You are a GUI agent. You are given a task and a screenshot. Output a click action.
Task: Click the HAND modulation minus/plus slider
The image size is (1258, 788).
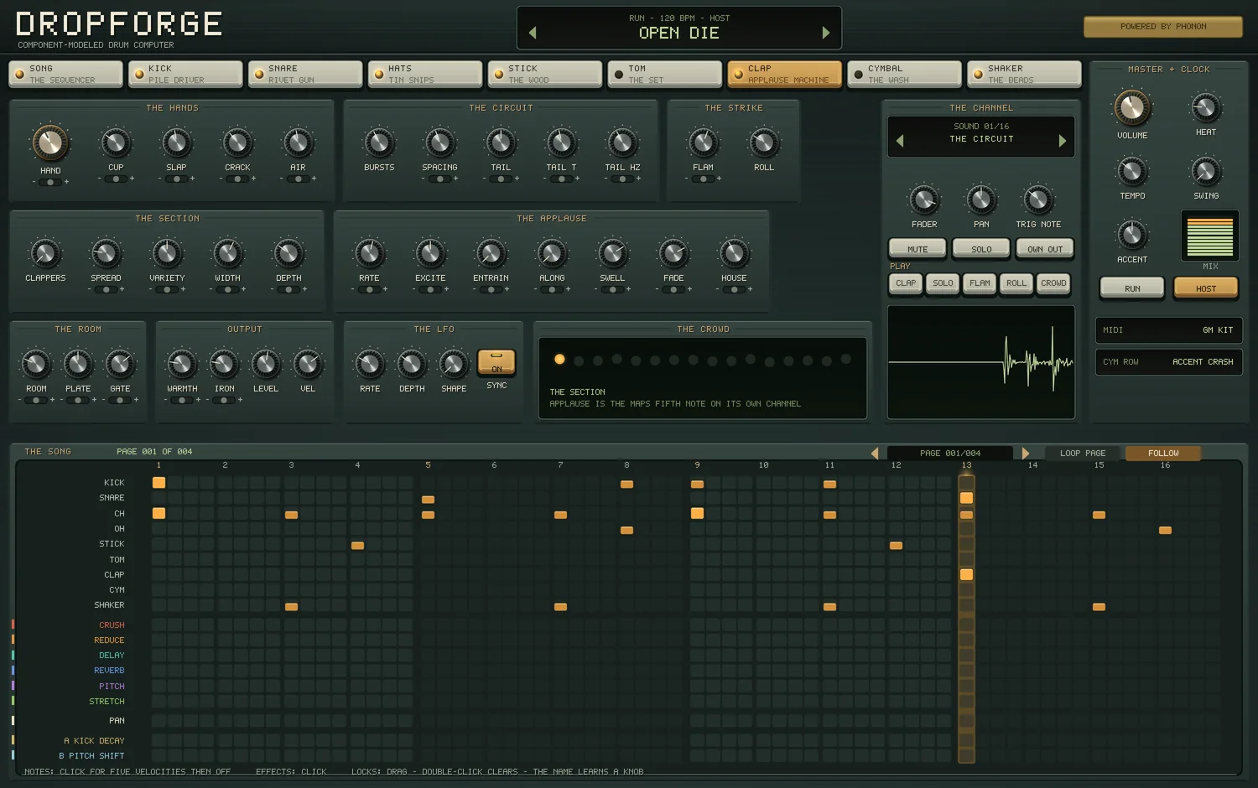(50, 182)
